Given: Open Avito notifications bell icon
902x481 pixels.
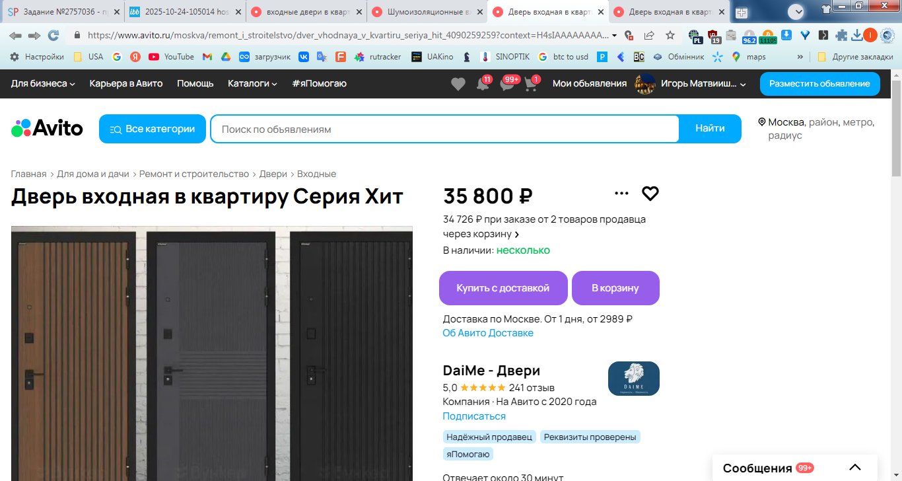Looking at the screenshot, I should coord(483,85).
